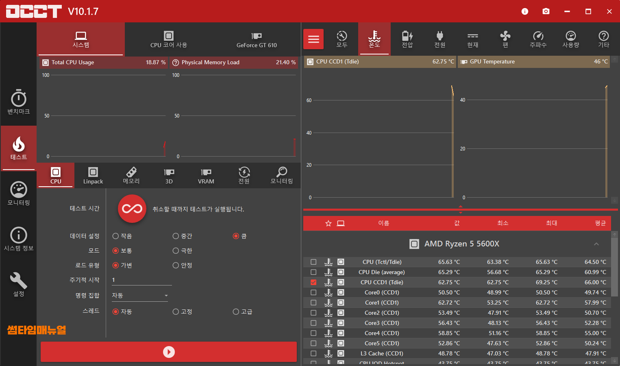Click thermometer icon in Core0 (CCD1) row
Screen dimensions: 620x366
coord(328,292)
